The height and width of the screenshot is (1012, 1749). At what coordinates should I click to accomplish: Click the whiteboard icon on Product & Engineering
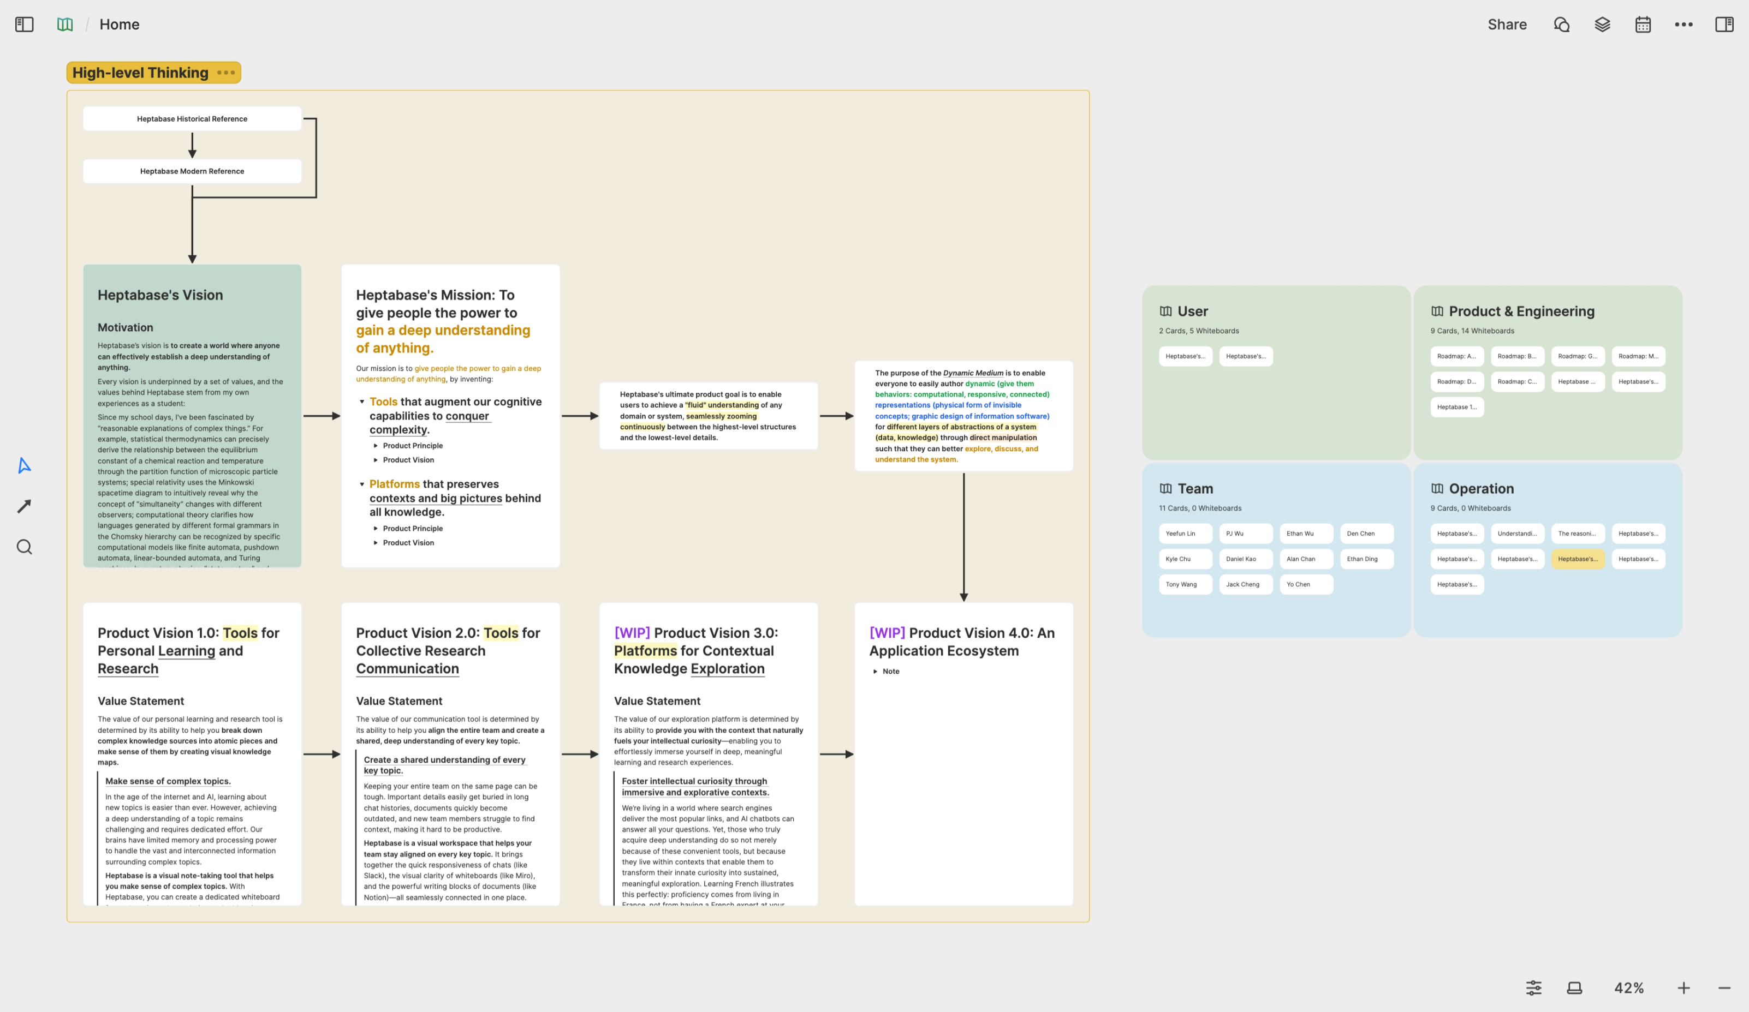pyautogui.click(x=1437, y=312)
